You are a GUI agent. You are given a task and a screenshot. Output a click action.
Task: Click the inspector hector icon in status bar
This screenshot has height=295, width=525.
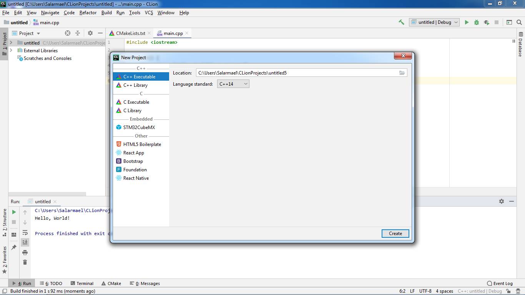[x=518, y=291]
